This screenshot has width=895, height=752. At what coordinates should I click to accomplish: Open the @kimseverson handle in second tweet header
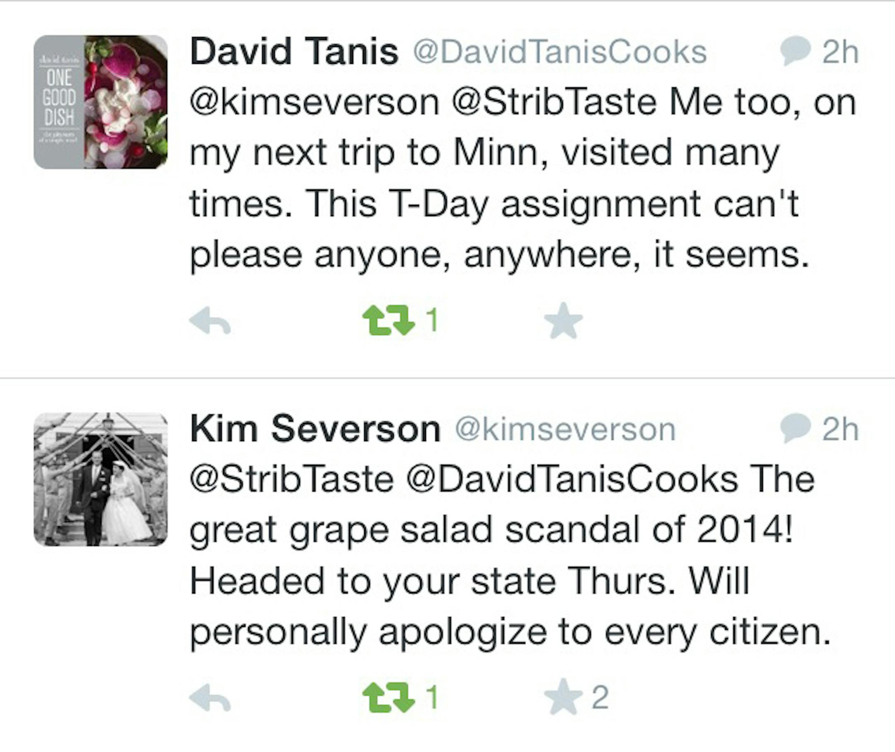[565, 430]
